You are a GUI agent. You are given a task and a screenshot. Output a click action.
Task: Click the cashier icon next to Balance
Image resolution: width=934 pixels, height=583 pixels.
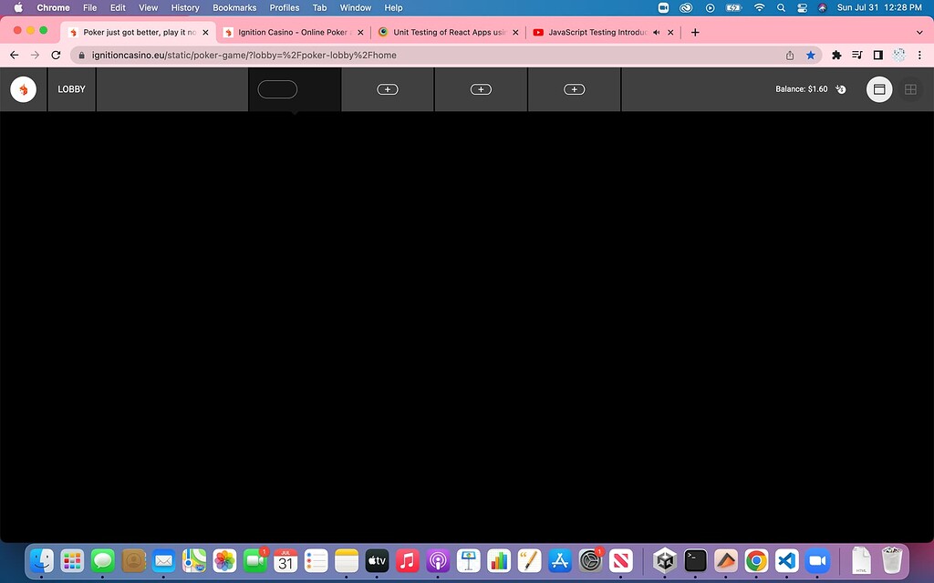tap(841, 89)
